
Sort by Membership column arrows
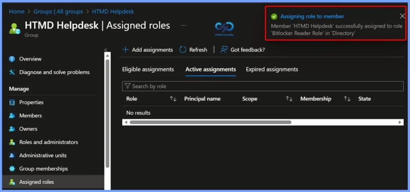pos(347,99)
